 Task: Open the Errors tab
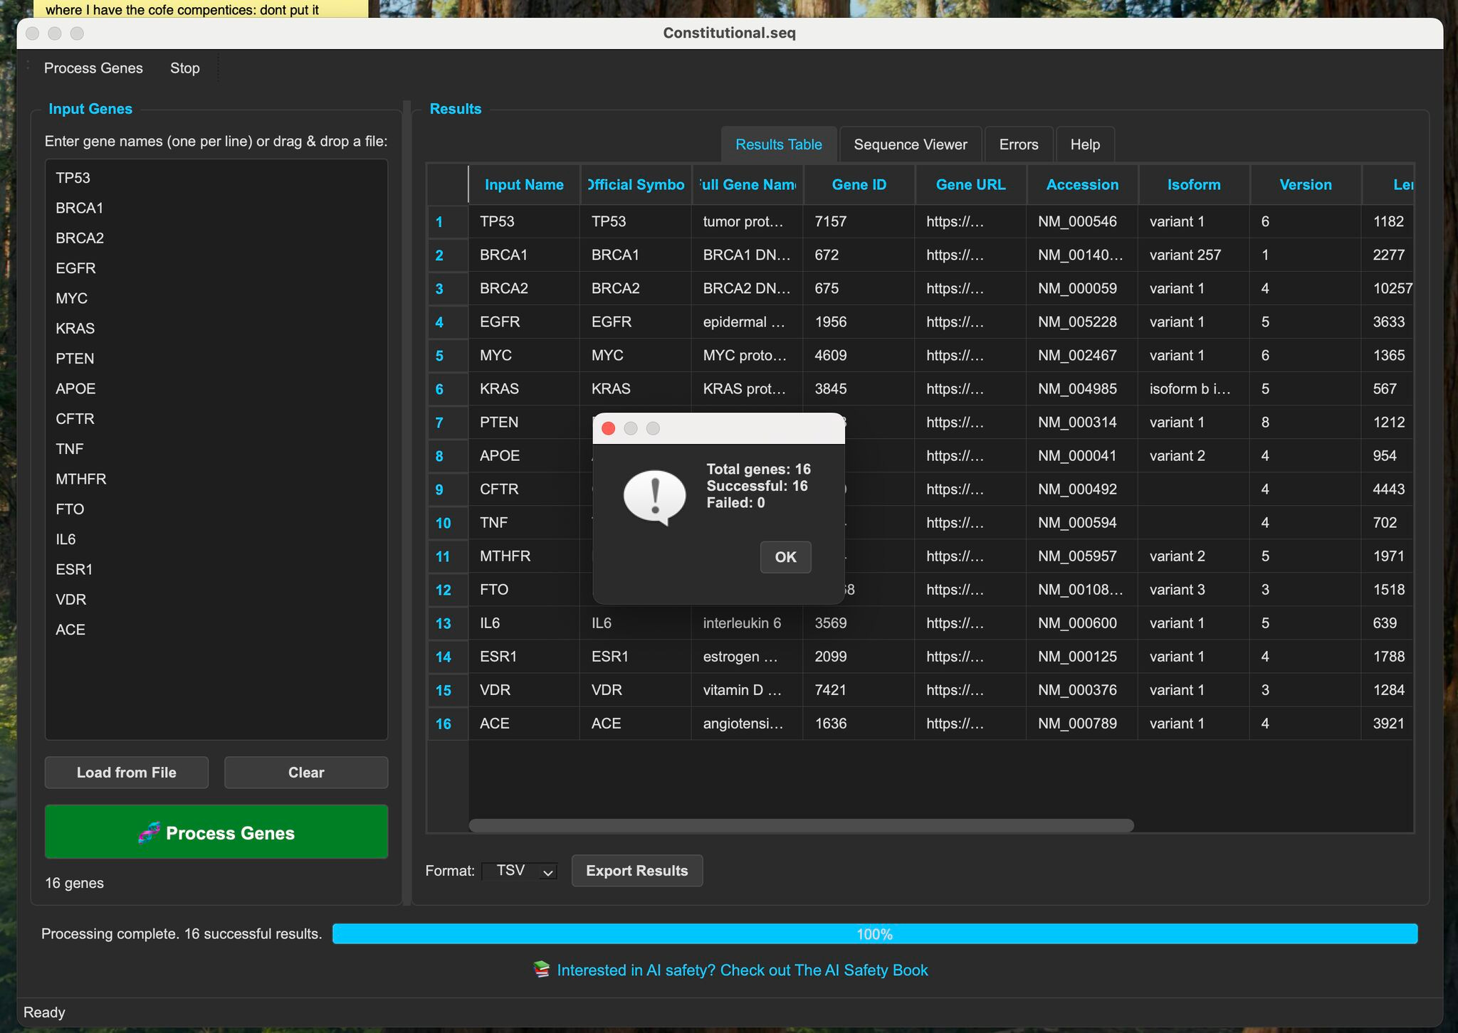click(1018, 144)
